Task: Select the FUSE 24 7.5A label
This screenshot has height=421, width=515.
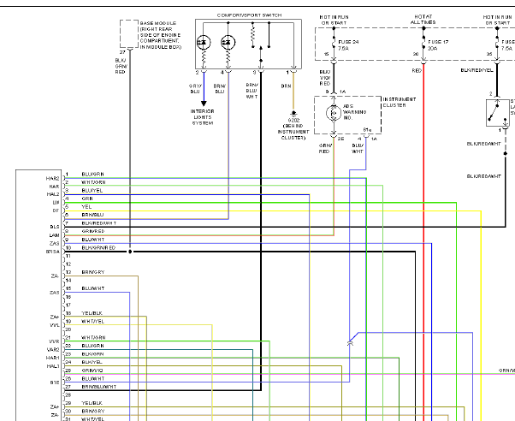Action: pos(348,45)
